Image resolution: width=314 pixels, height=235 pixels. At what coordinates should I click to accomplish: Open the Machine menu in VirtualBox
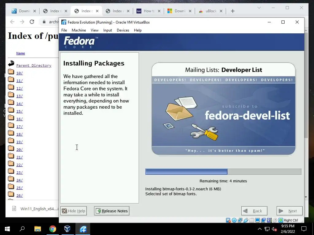point(79,30)
